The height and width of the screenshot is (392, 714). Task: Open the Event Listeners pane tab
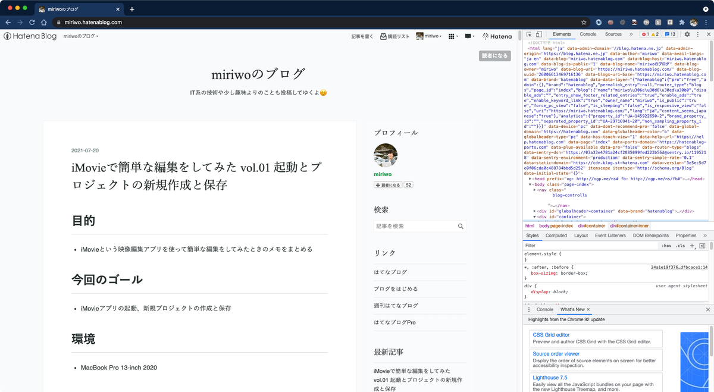click(610, 236)
